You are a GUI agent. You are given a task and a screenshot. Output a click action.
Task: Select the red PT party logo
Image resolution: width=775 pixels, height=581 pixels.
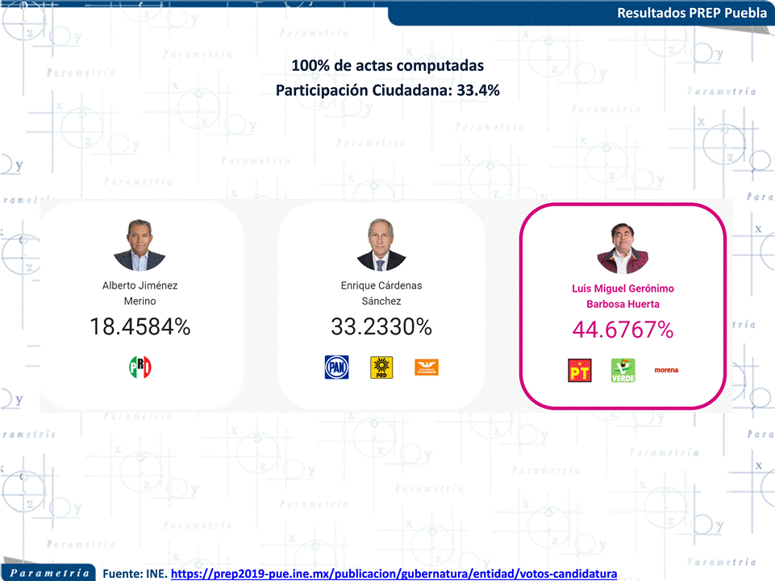[580, 371]
